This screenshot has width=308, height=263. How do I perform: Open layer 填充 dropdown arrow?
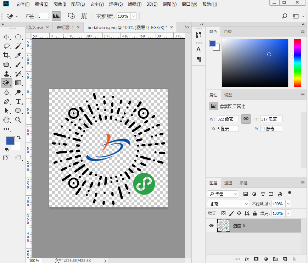289,213
